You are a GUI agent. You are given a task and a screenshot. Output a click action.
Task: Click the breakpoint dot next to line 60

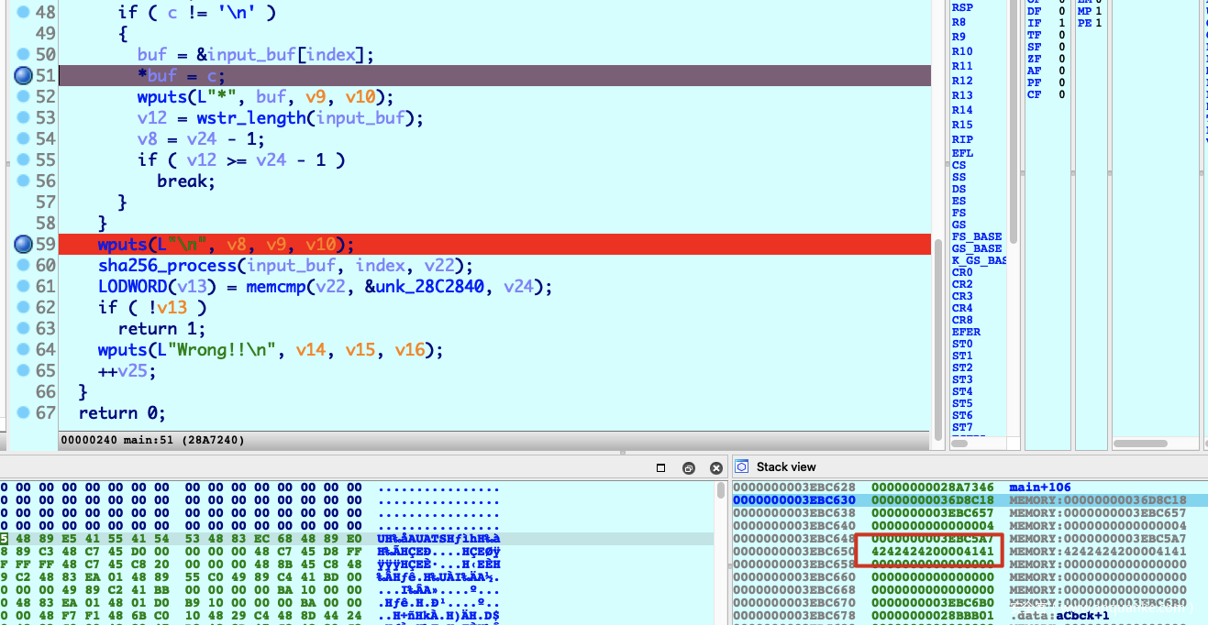click(23, 266)
